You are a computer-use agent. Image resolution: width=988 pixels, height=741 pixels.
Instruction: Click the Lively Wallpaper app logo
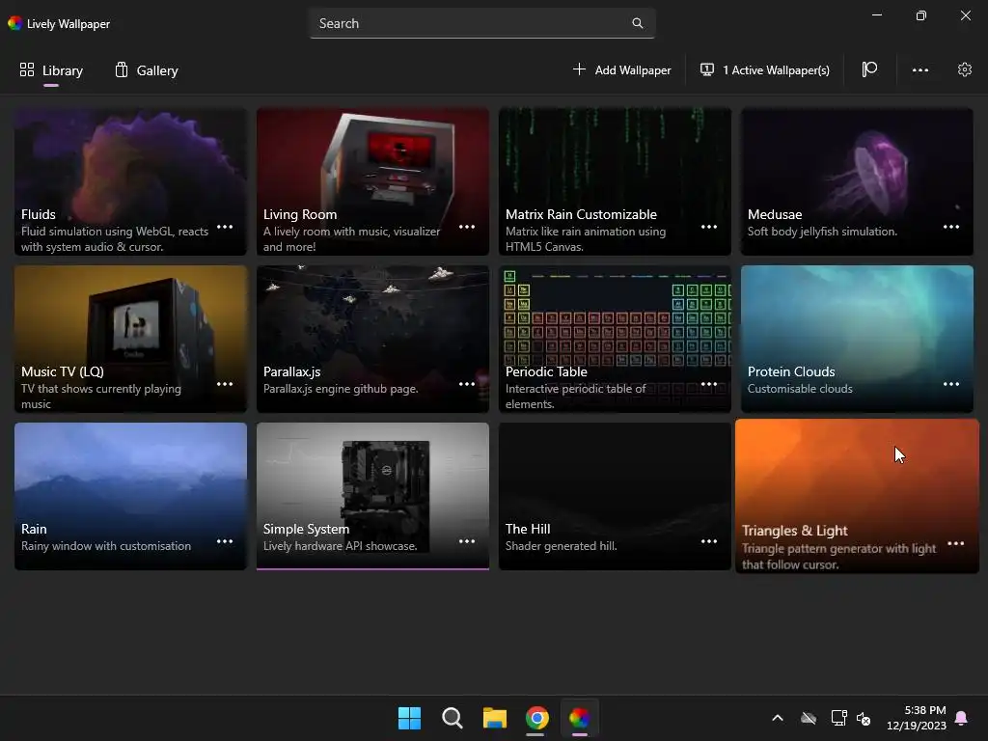click(x=15, y=23)
